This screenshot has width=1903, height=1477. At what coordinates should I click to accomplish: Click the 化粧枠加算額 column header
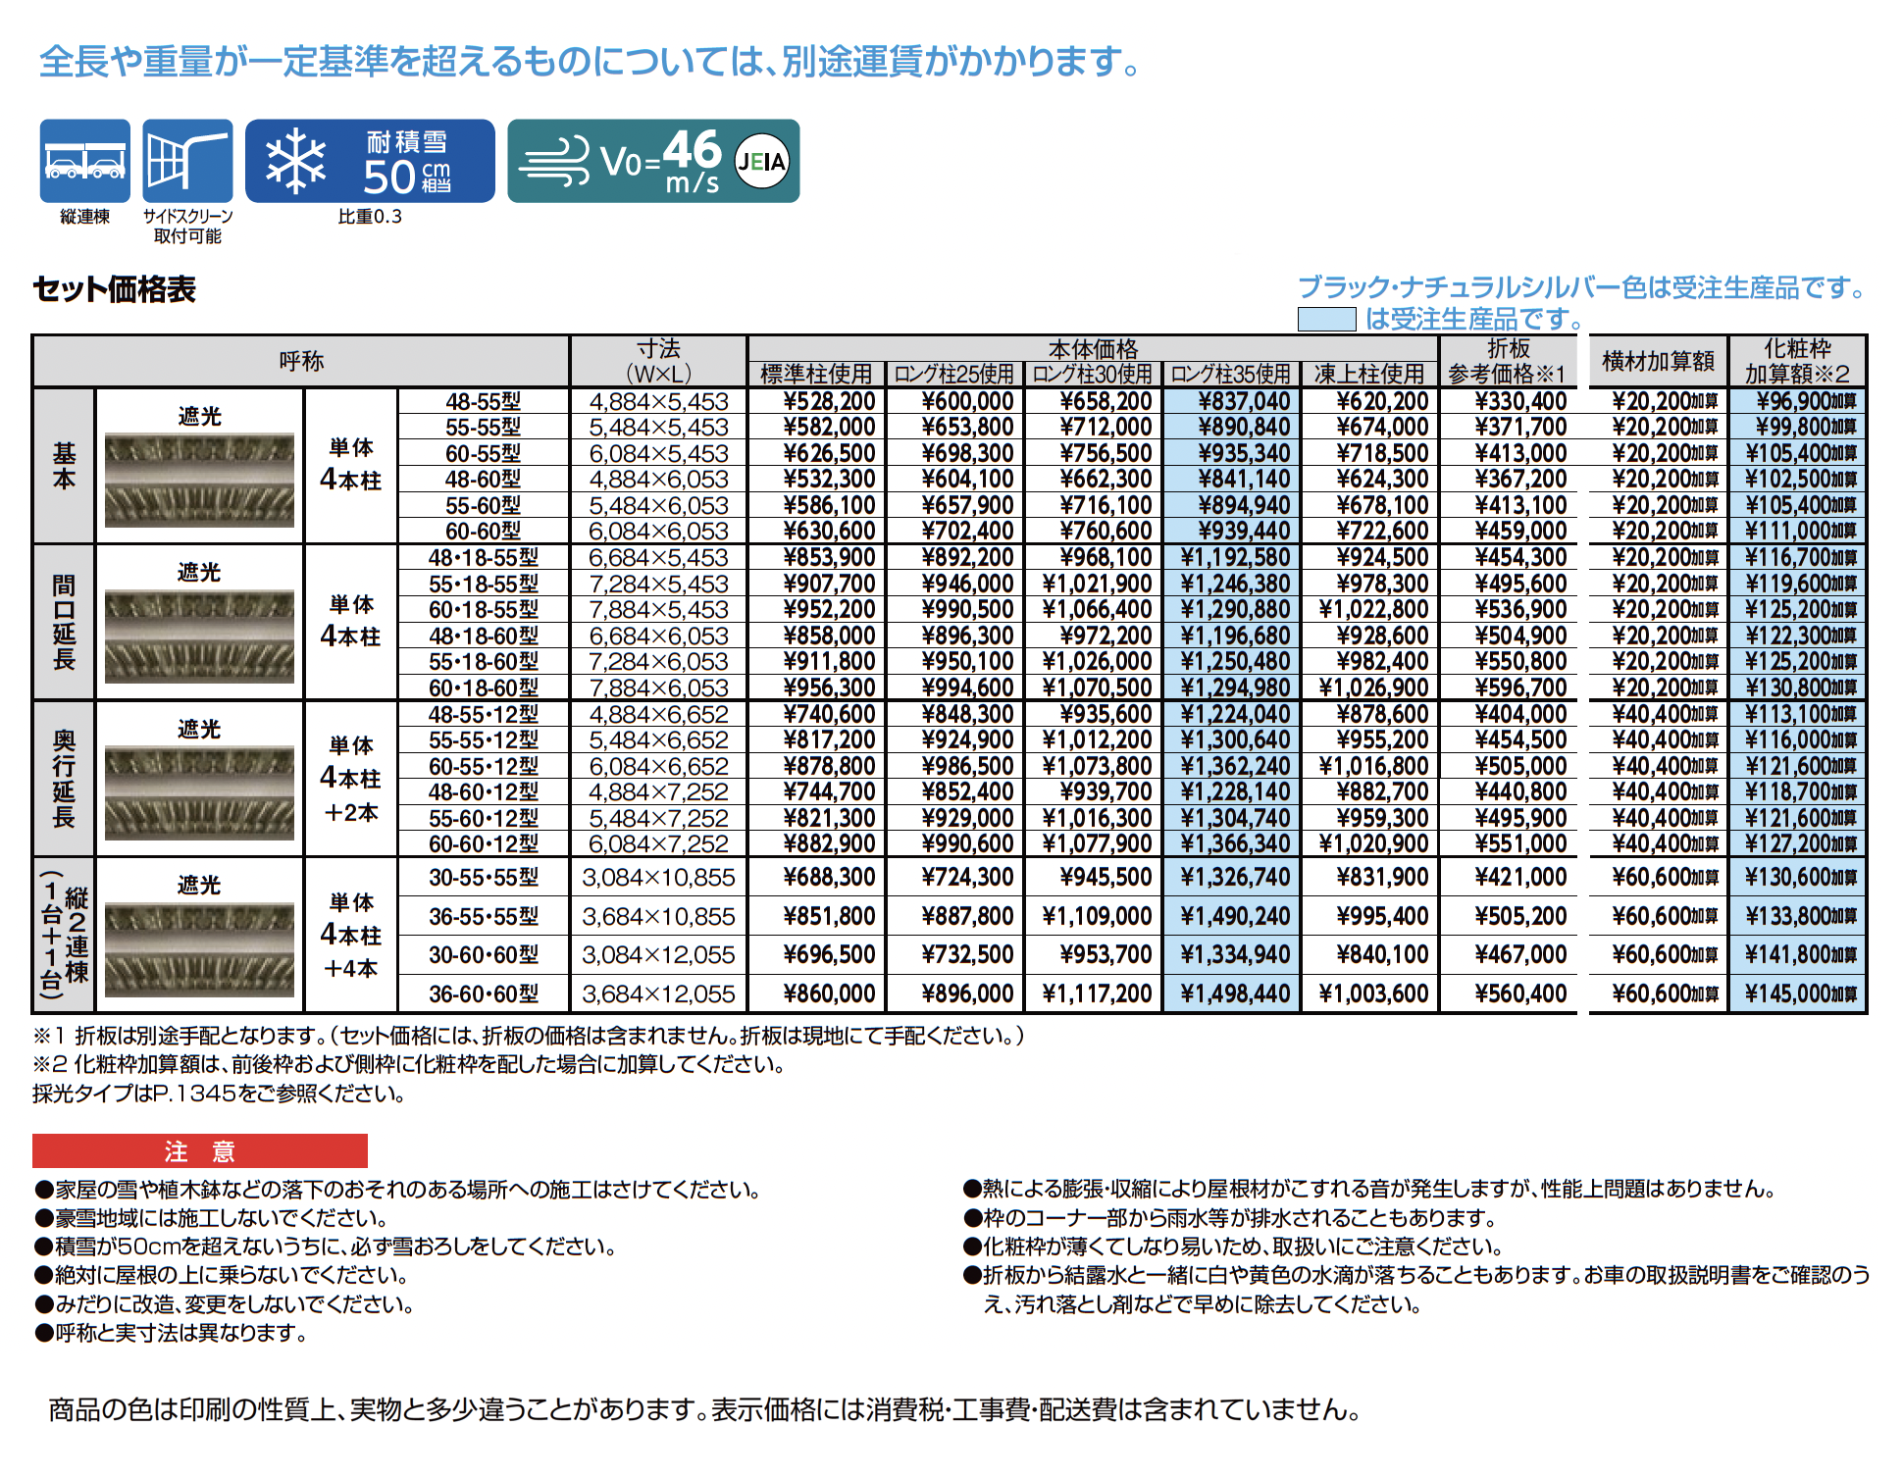pos(1797,361)
